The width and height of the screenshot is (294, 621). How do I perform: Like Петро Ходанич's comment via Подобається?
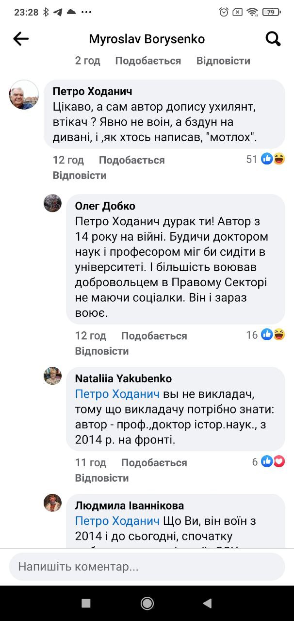pyautogui.click(x=131, y=160)
